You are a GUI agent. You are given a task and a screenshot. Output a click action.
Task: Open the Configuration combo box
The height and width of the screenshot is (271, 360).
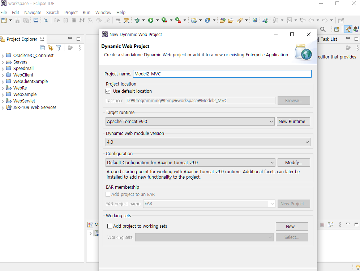tap(190, 162)
